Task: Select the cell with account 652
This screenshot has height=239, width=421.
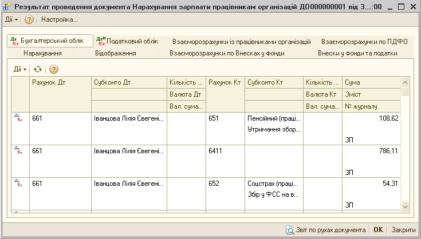Action: pos(225,194)
